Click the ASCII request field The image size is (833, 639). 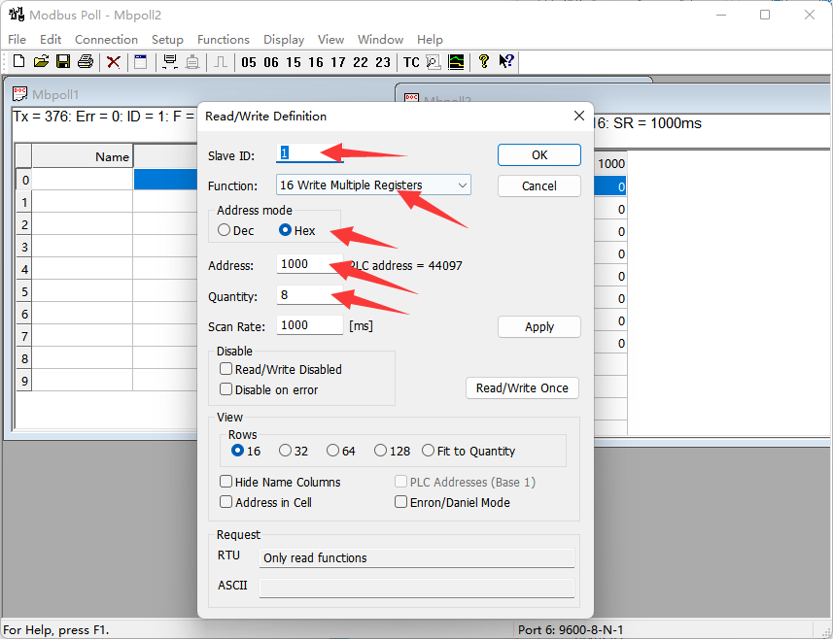click(417, 589)
